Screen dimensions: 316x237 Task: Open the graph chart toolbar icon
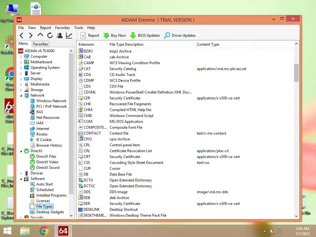(x=69, y=35)
